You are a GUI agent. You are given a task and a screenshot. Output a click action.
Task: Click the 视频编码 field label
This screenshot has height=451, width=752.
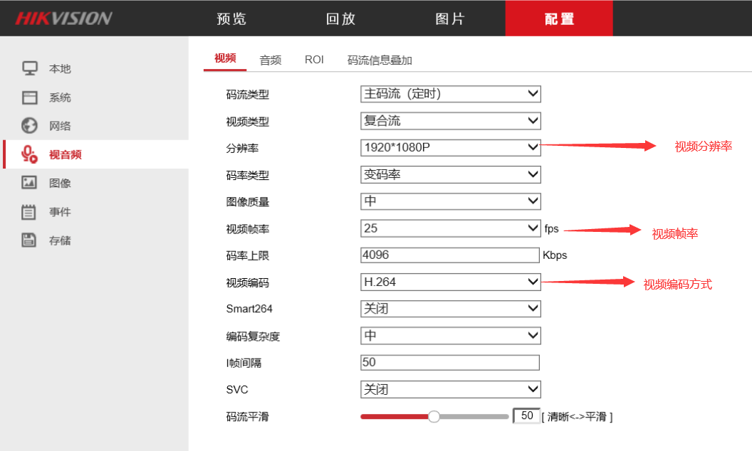pyautogui.click(x=248, y=283)
